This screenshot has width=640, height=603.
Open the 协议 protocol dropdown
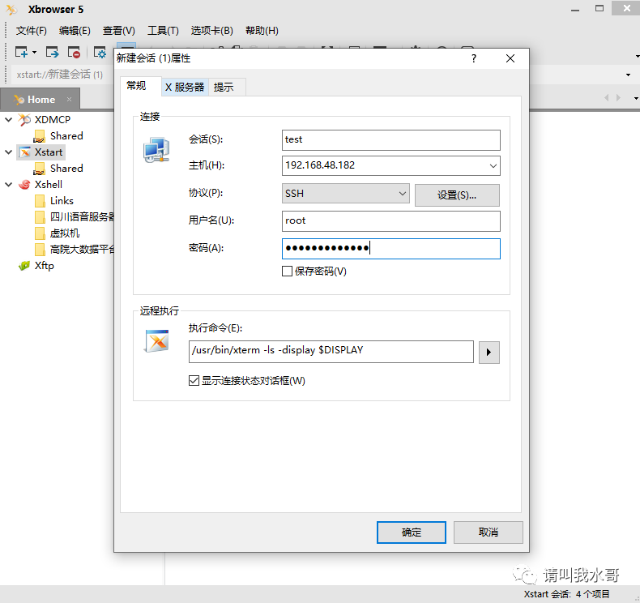pos(403,193)
